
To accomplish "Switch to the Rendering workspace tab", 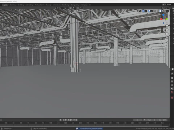I will pyautogui.click(x=66, y=5).
